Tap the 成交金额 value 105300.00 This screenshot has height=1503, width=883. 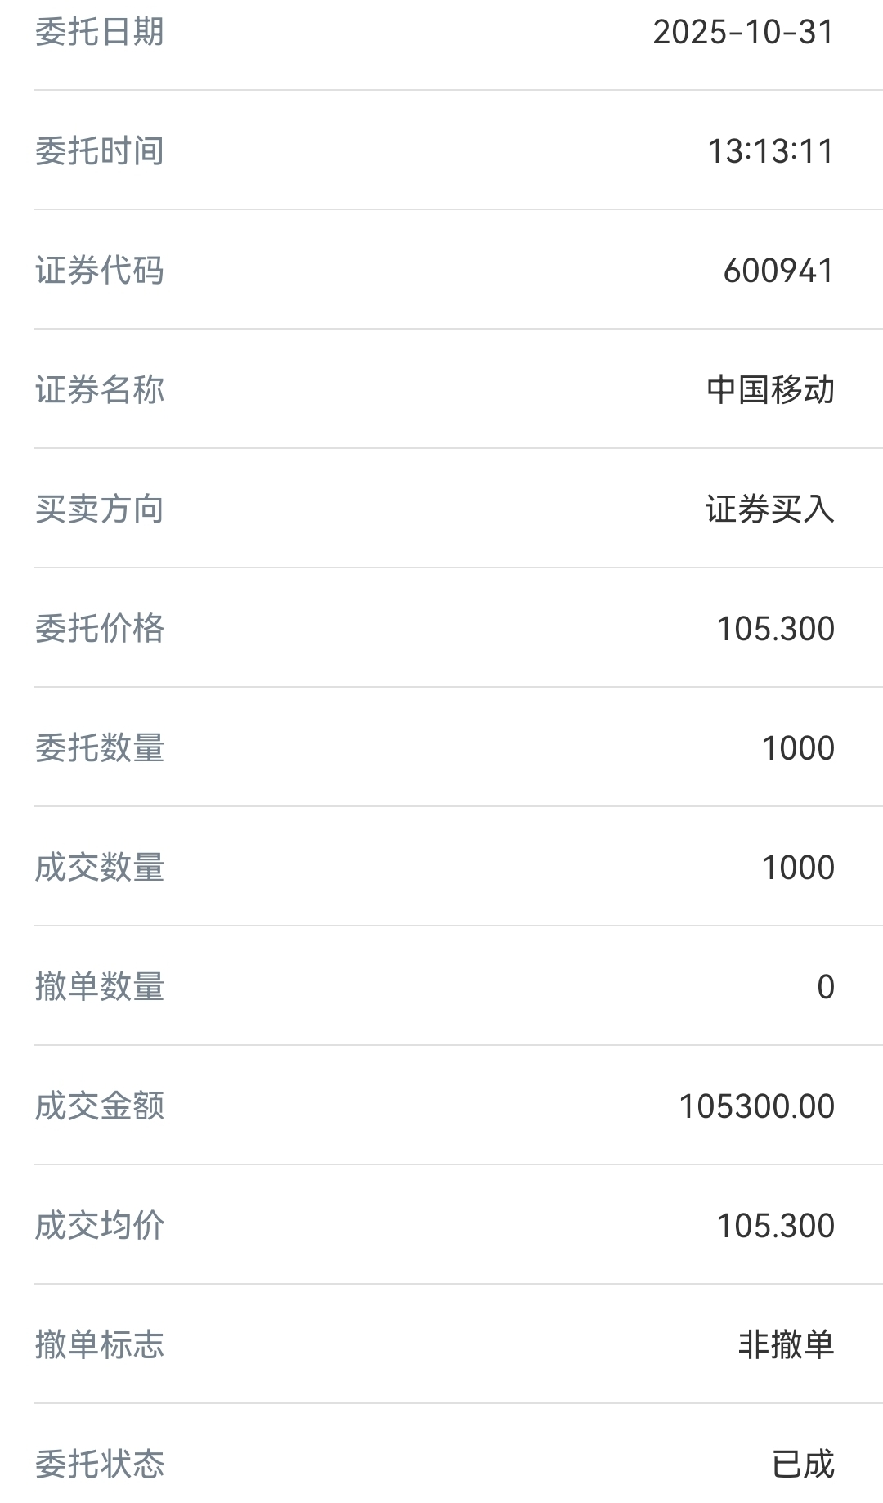point(757,1106)
